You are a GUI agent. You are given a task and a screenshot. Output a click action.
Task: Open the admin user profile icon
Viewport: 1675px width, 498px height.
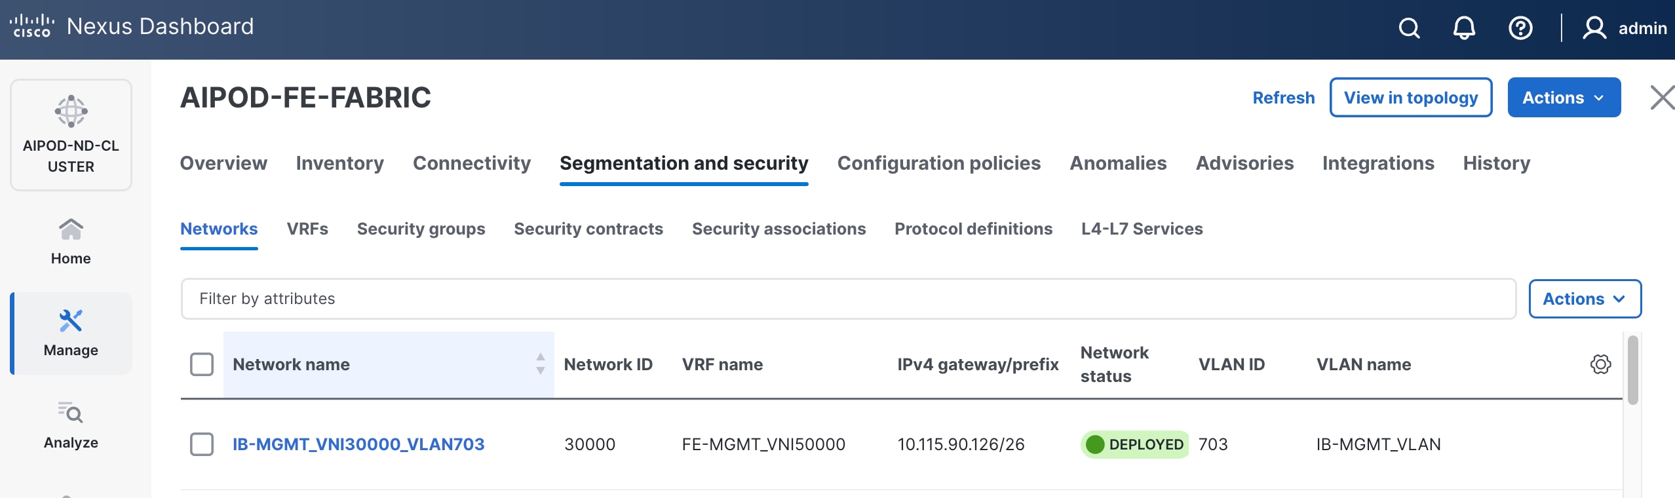(x=1594, y=28)
